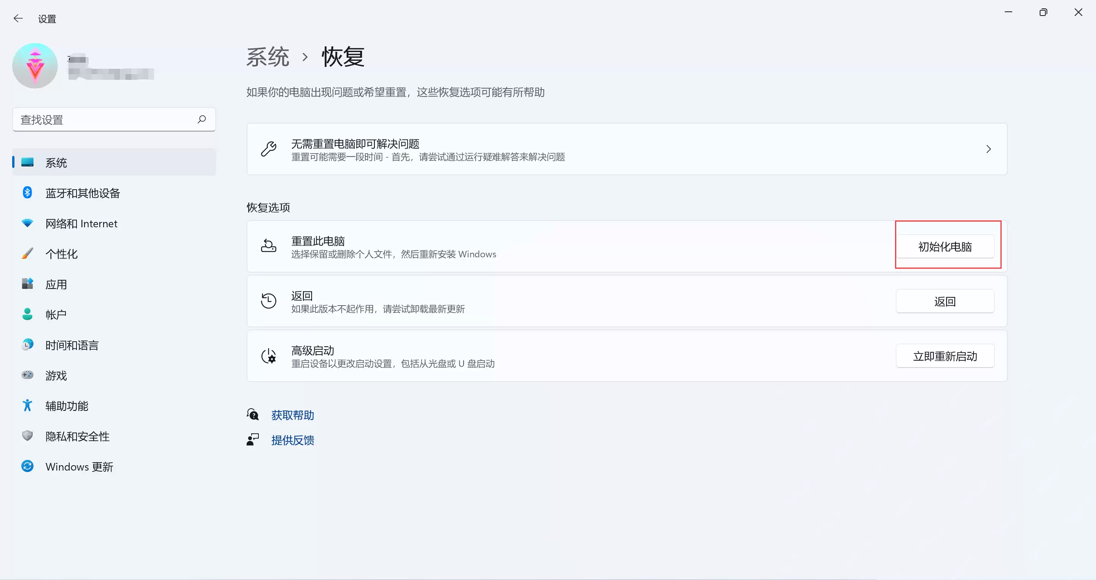Open 无需重置电脑即可解决问题 card title
Viewport: 1096px width, 580px height.
[x=355, y=144]
